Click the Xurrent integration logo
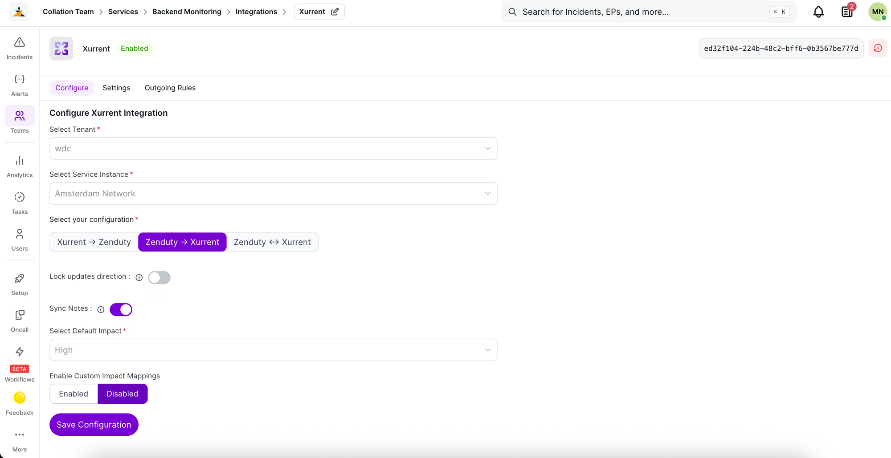 click(x=61, y=49)
